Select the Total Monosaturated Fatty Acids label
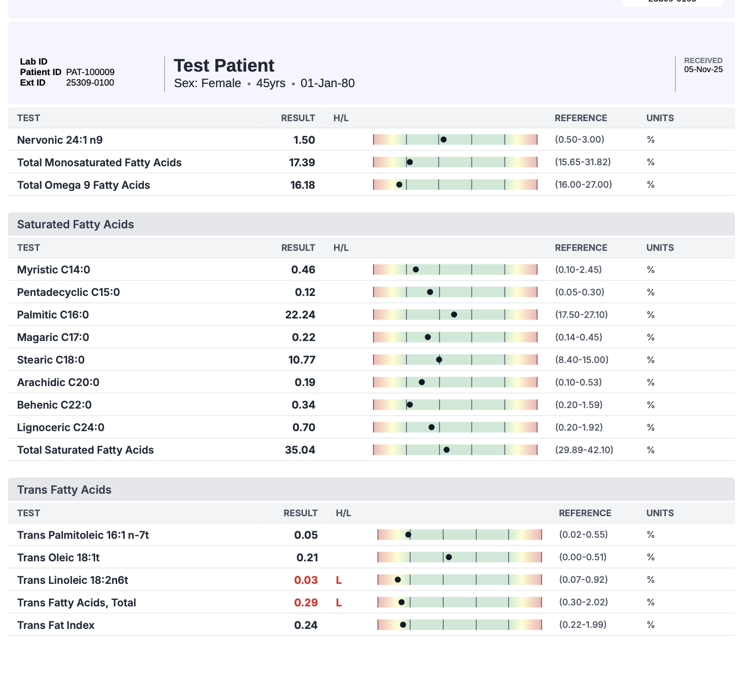Image resolution: width=740 pixels, height=686 pixels. point(99,162)
